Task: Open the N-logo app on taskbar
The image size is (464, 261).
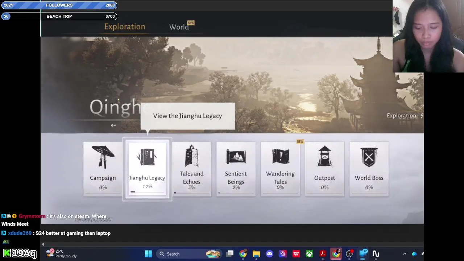Action: (x=376, y=254)
